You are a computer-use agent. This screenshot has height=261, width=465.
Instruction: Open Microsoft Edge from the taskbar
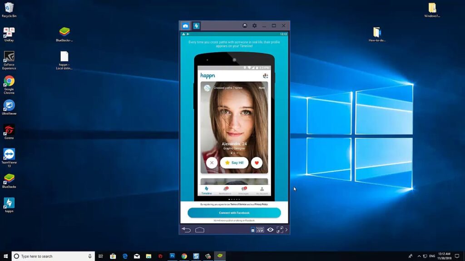125,256
